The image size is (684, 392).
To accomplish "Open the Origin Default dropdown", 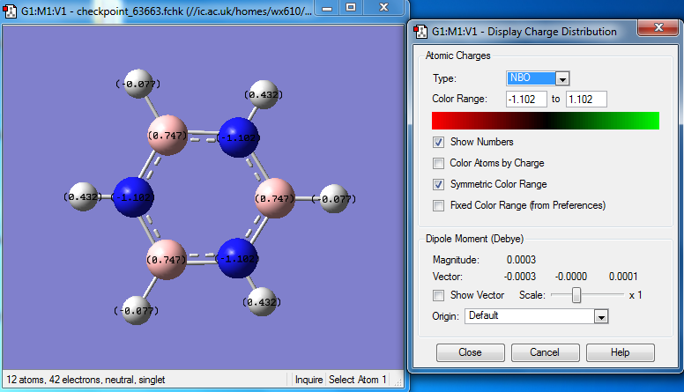I will [601, 317].
